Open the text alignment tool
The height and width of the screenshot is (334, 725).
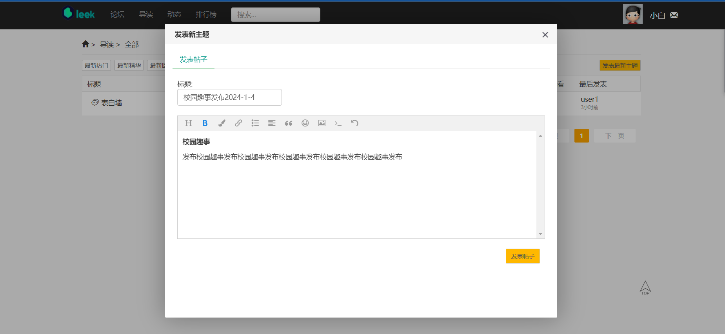[x=272, y=123]
